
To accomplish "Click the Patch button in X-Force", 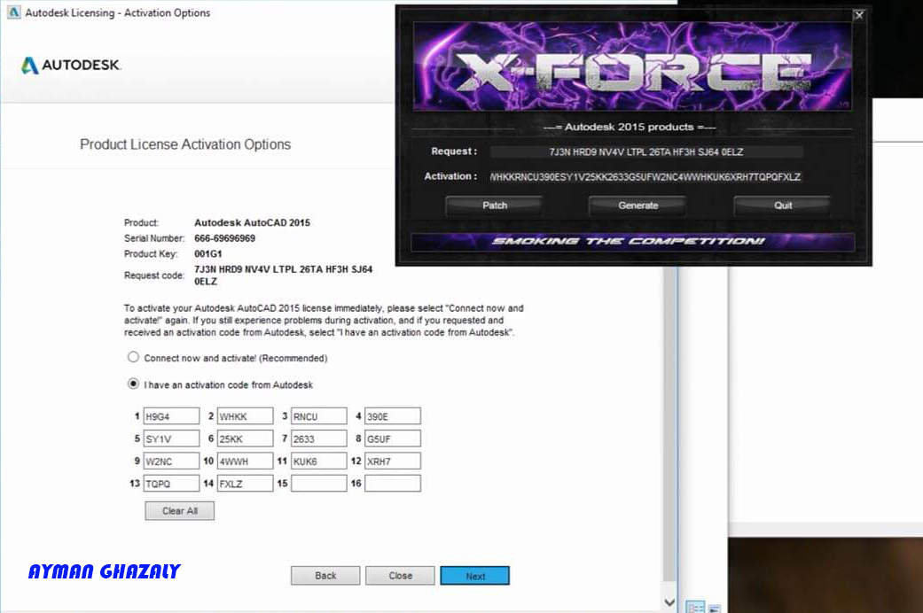I will [495, 206].
